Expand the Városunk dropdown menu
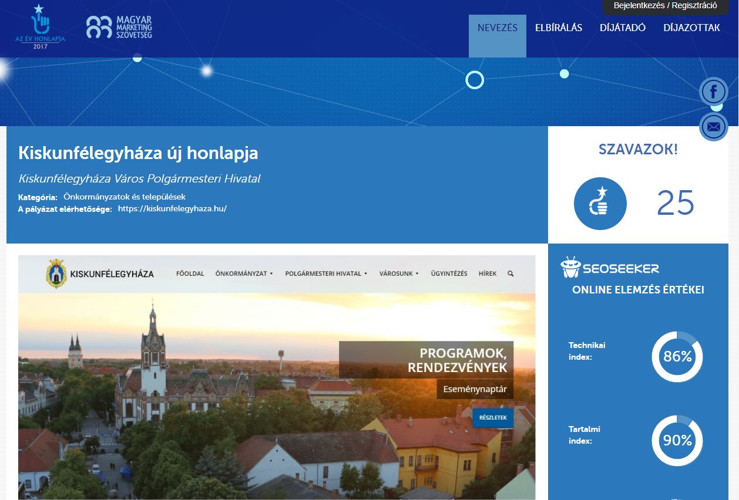This screenshot has width=739, height=500. click(x=399, y=273)
